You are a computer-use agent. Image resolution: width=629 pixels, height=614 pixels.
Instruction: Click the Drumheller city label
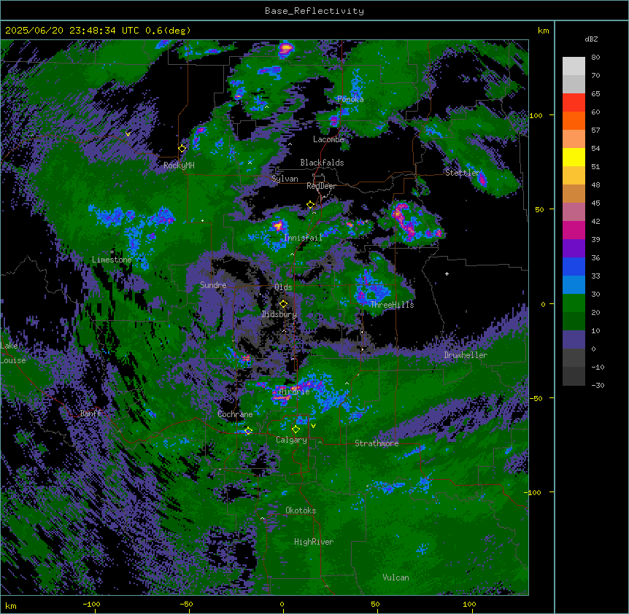click(x=466, y=355)
